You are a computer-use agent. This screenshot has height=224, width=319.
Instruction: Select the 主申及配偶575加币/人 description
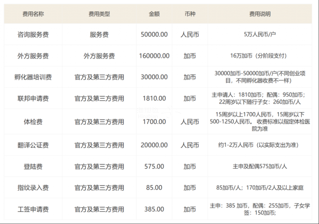260,167
